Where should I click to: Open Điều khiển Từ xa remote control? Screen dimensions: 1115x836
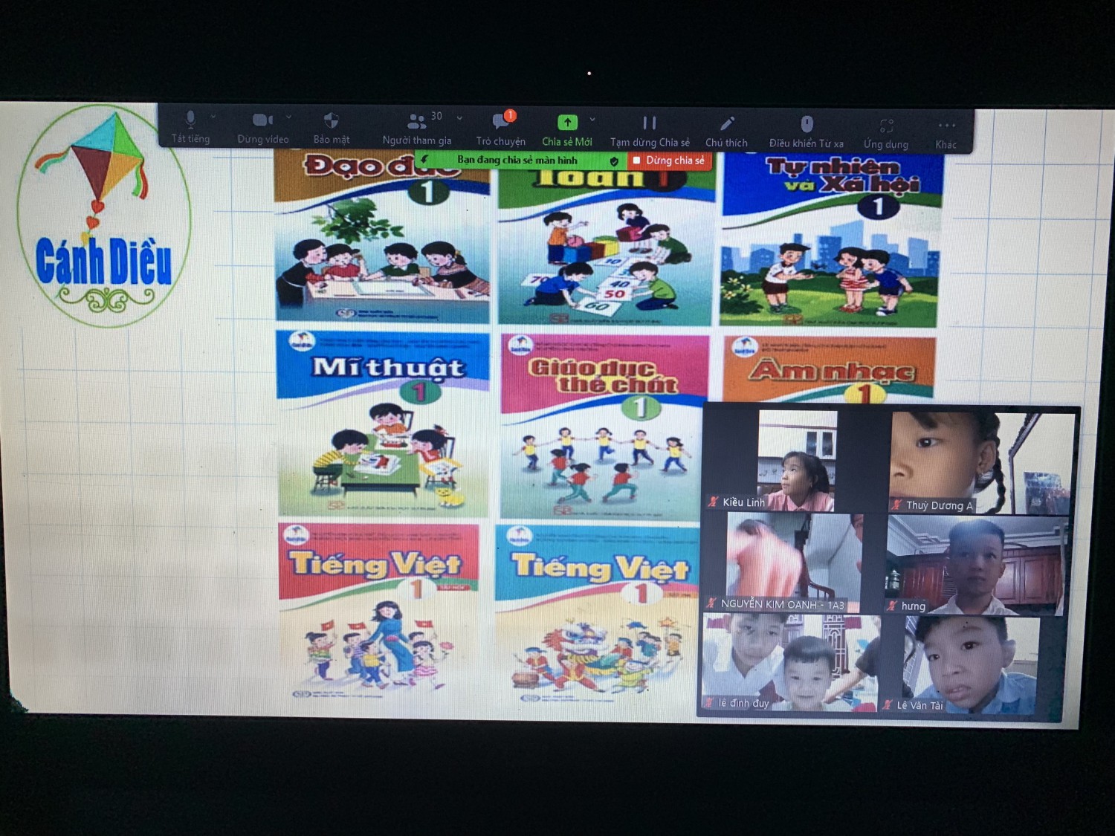807,123
